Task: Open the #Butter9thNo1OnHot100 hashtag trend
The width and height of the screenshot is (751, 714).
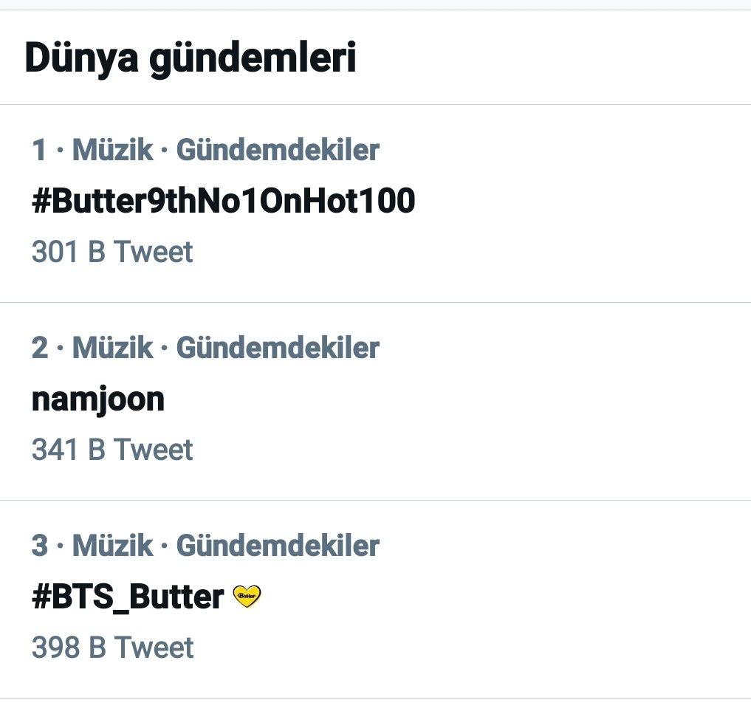Action: [223, 201]
